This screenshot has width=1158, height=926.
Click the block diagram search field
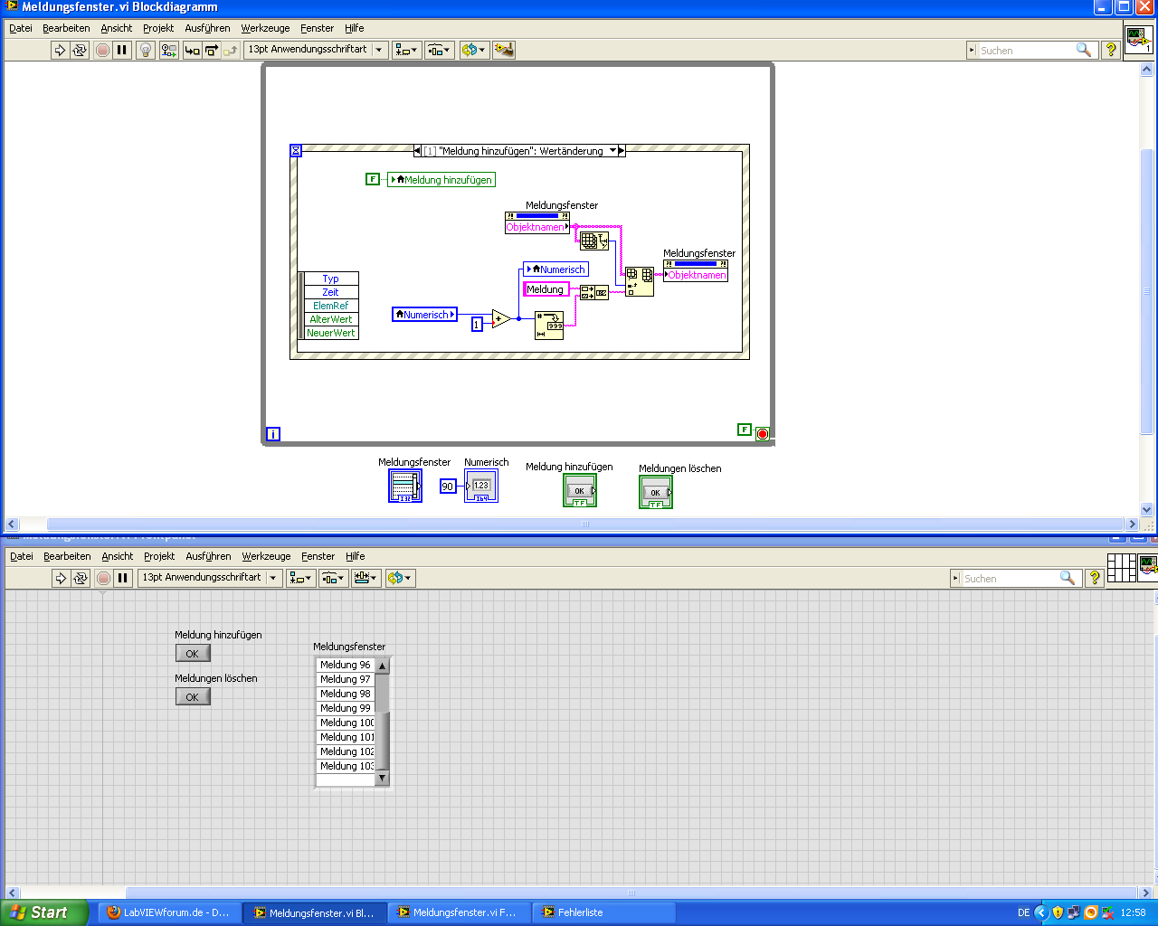1031,51
